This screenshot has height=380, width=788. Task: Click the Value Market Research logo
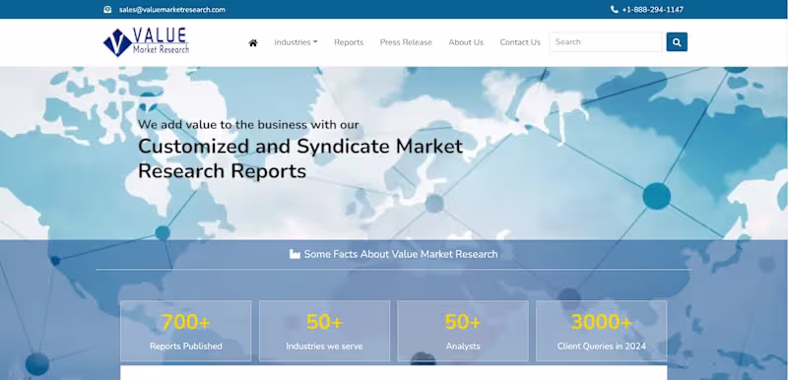point(146,42)
